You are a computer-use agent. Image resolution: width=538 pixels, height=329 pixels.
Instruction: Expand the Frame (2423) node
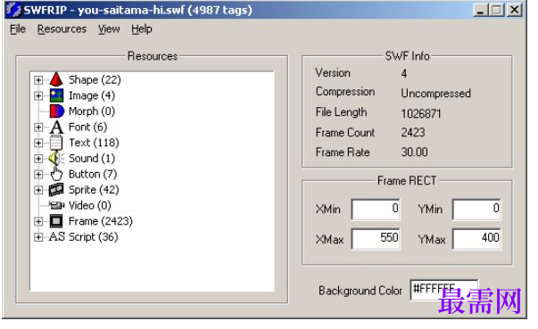[38, 221]
